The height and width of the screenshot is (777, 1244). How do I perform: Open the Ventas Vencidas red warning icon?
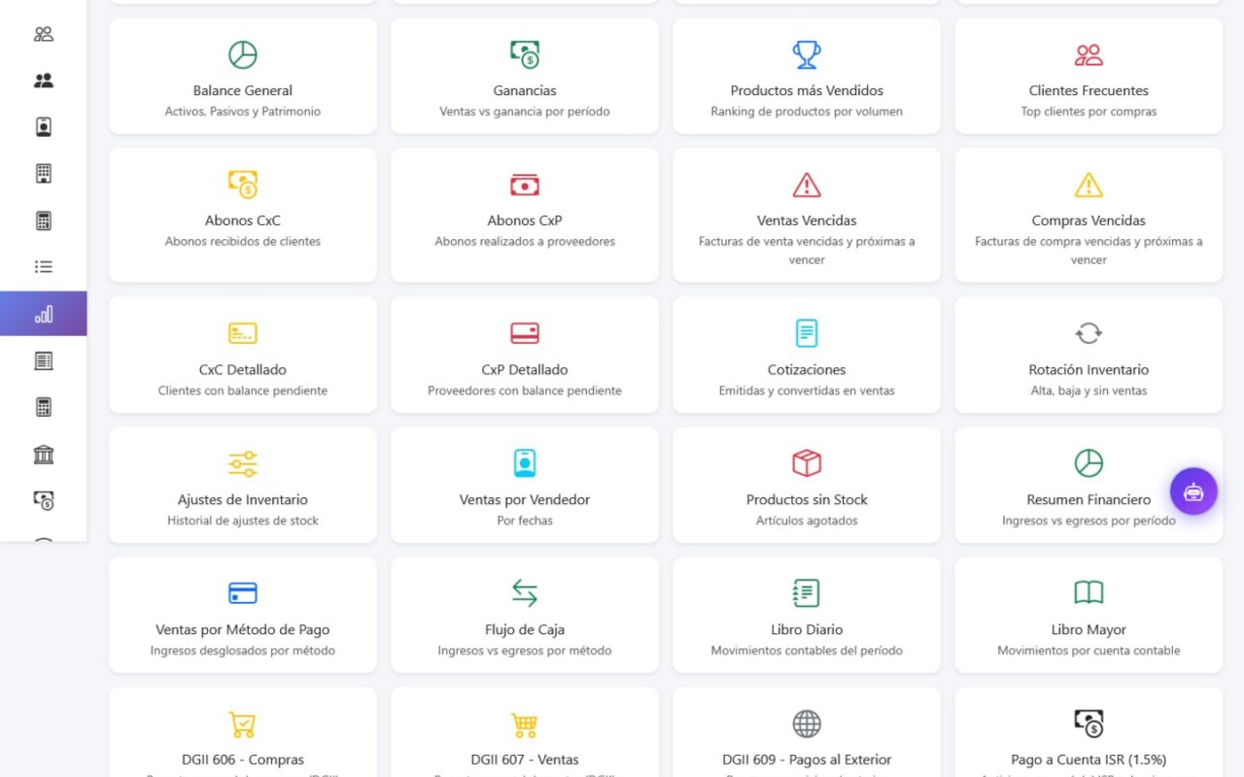[807, 185]
